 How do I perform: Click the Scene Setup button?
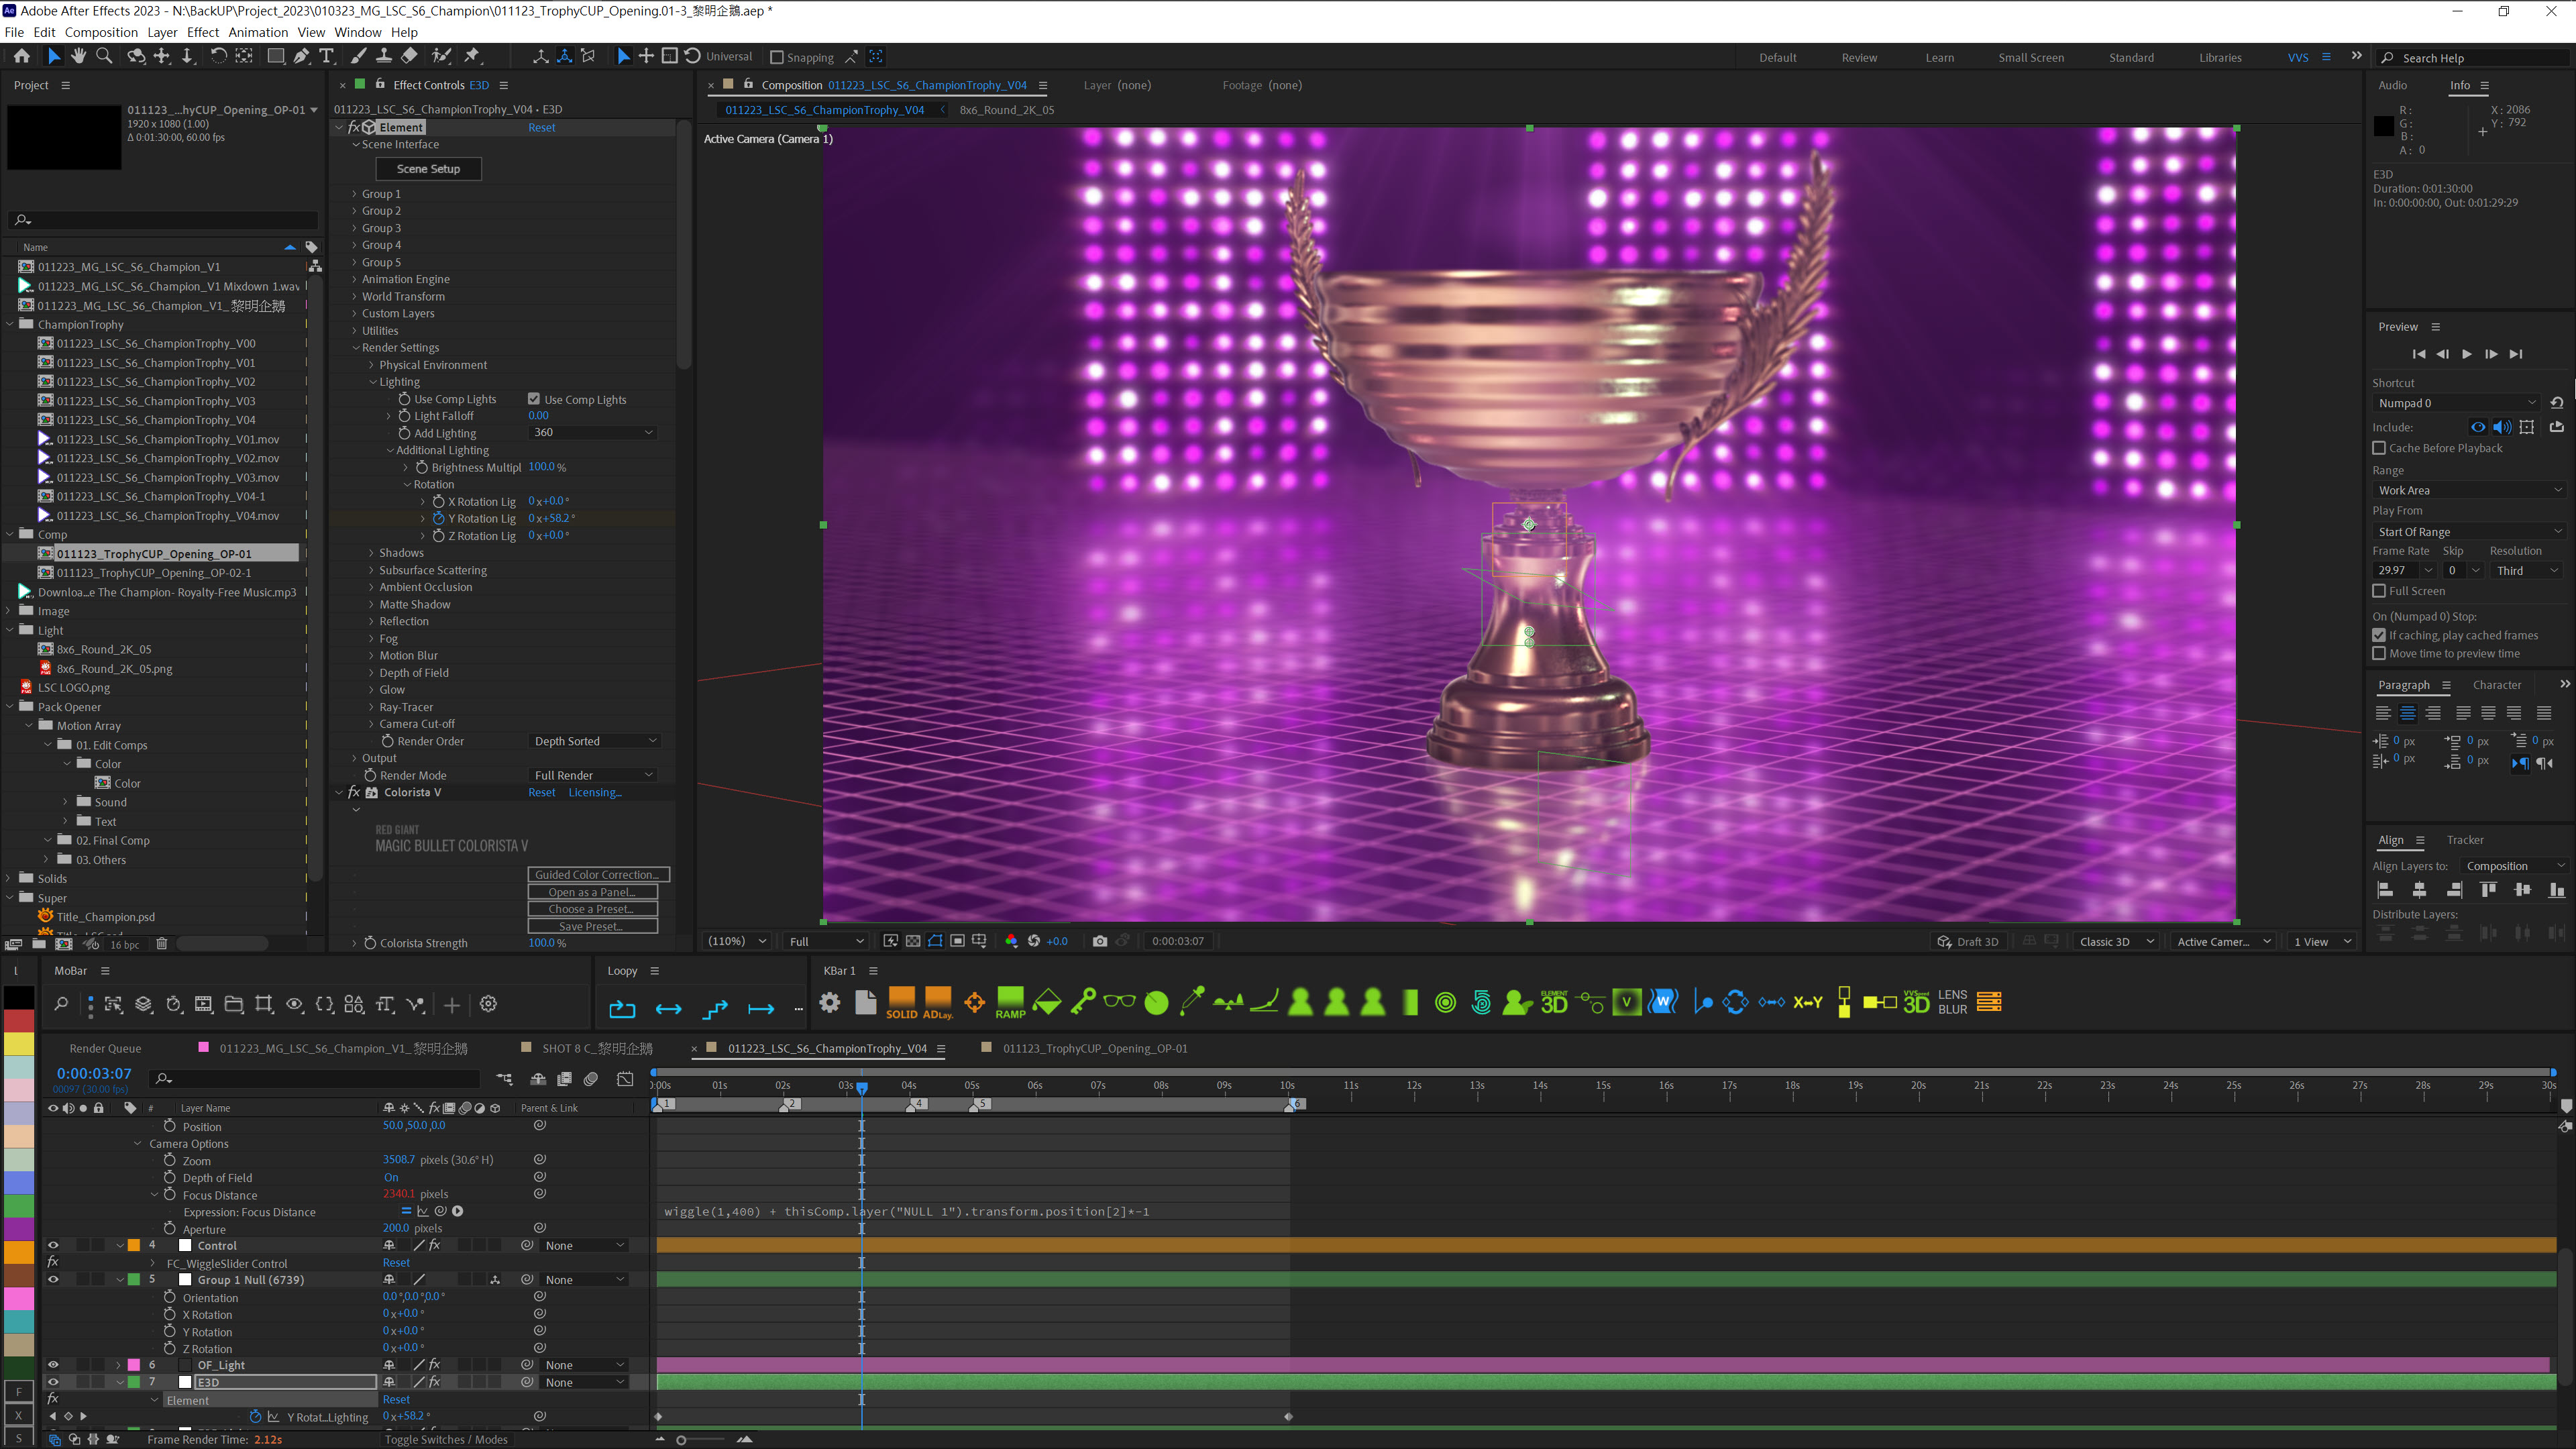tap(428, 169)
